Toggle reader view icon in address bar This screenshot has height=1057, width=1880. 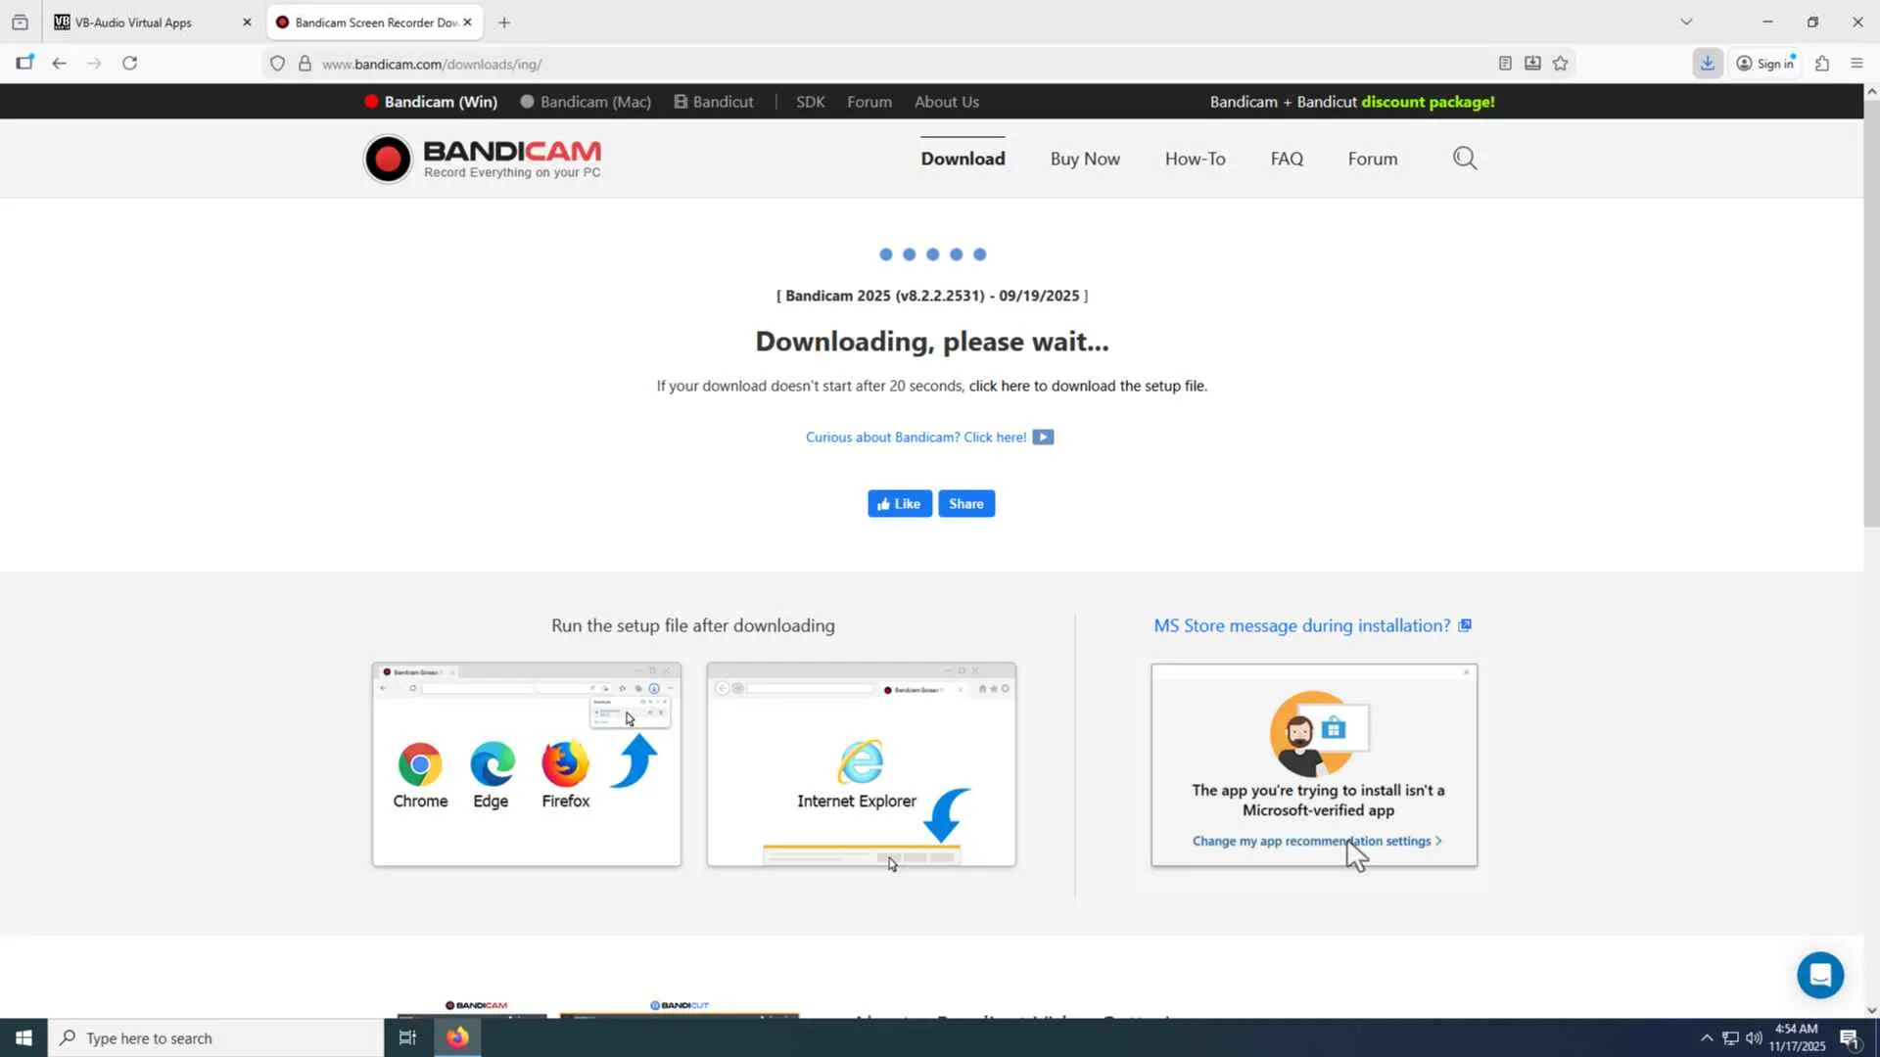click(x=1505, y=64)
